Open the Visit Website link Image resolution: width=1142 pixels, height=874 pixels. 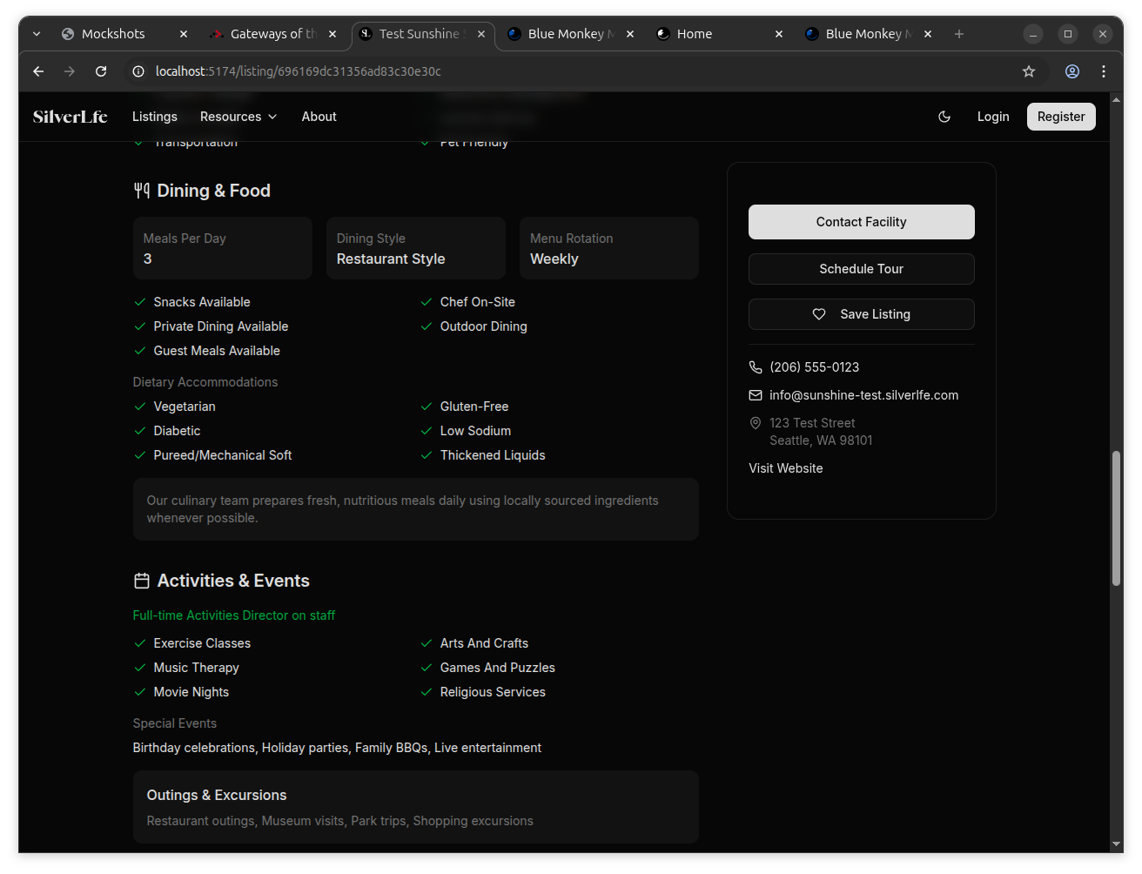click(x=785, y=468)
